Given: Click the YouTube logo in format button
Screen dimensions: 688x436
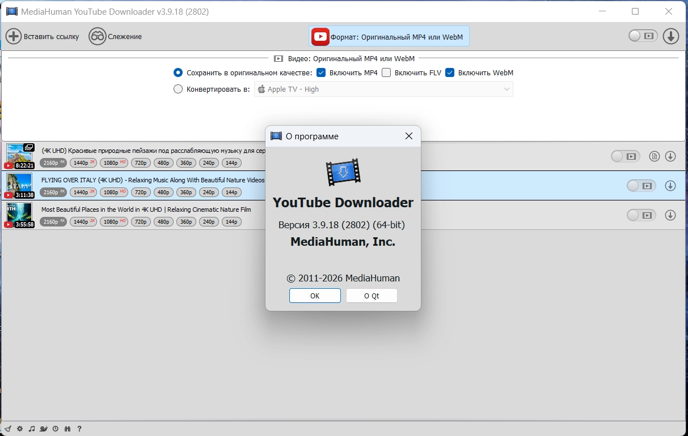Looking at the screenshot, I should pyautogui.click(x=320, y=37).
